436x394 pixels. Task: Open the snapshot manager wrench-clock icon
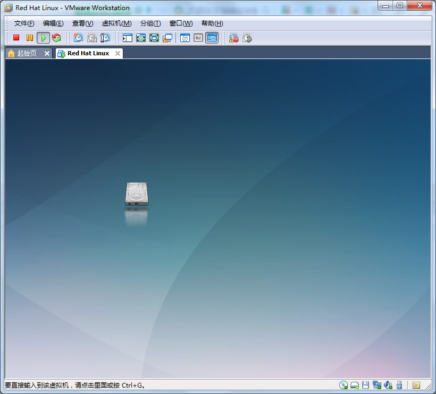coord(105,38)
